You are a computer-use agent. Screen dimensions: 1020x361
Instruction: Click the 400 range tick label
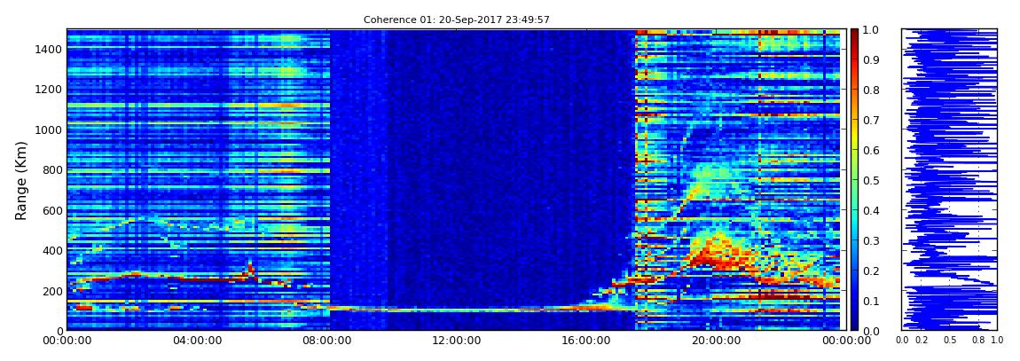pyautogui.click(x=51, y=250)
